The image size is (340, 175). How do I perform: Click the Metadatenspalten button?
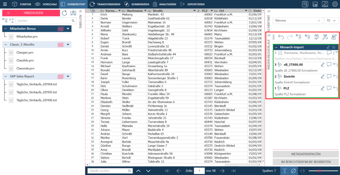coord(306,154)
